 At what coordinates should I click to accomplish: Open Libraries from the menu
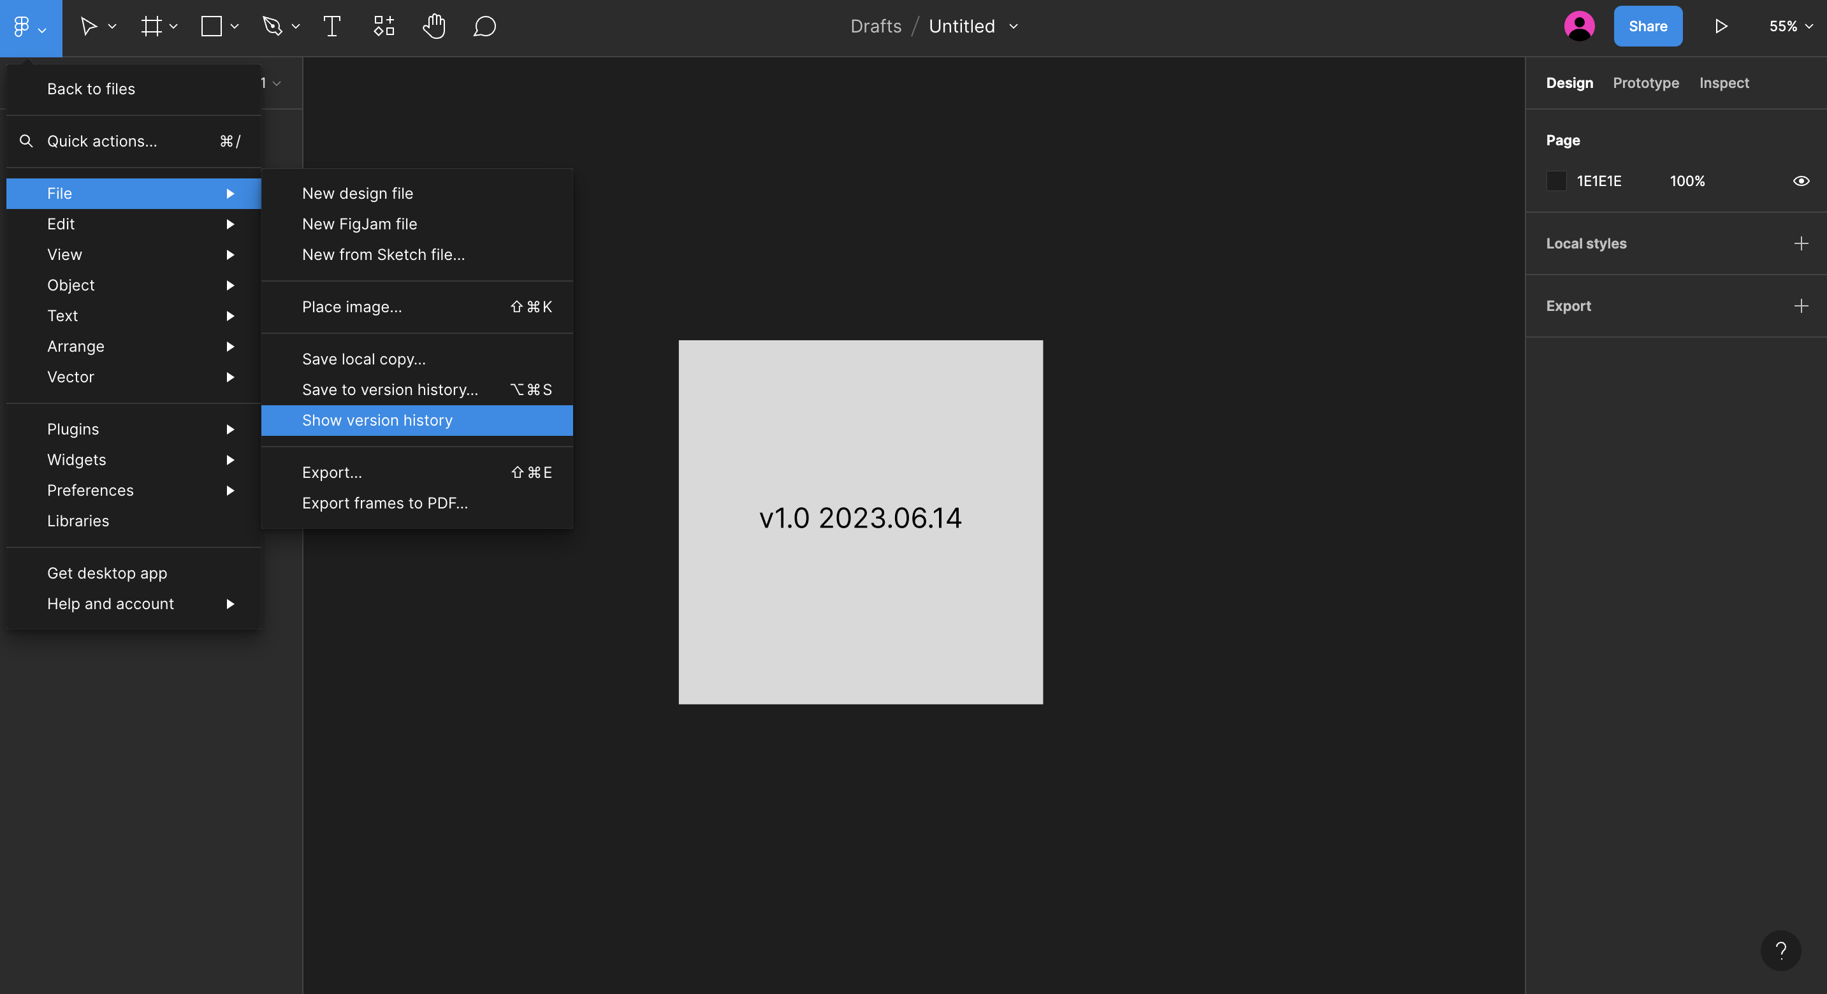[x=134, y=521]
